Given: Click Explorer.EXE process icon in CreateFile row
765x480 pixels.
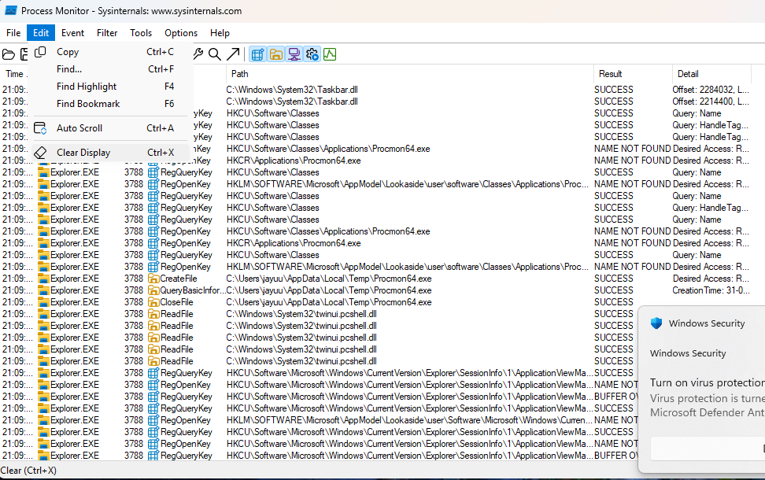Looking at the screenshot, I should pos(44,279).
